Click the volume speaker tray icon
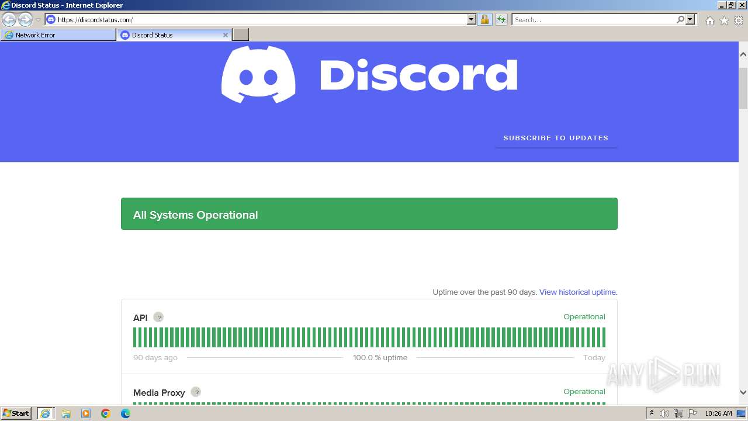The width and height of the screenshot is (748, 421). tap(664, 413)
